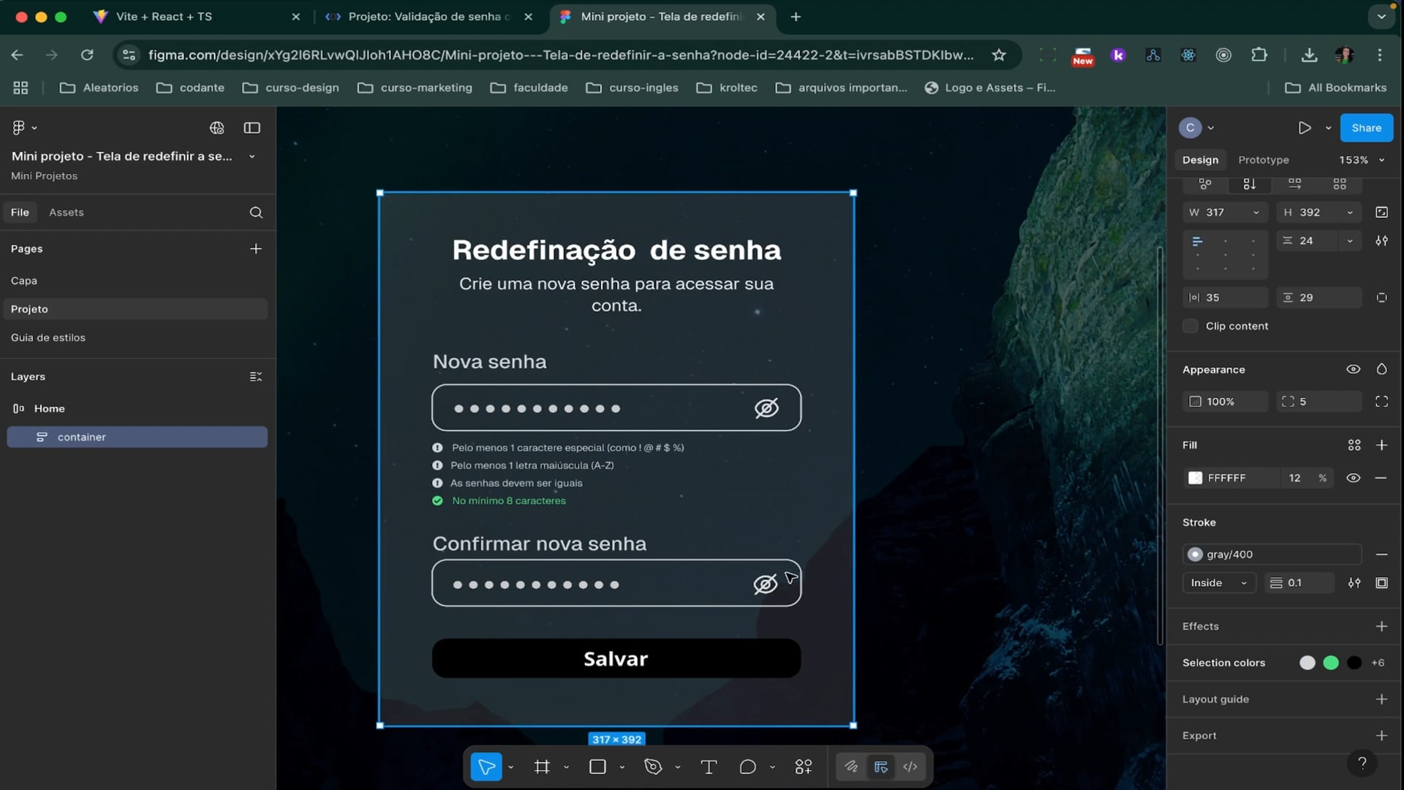This screenshot has height=790, width=1404.
Task: Click the Present play icon
Action: [1305, 128]
